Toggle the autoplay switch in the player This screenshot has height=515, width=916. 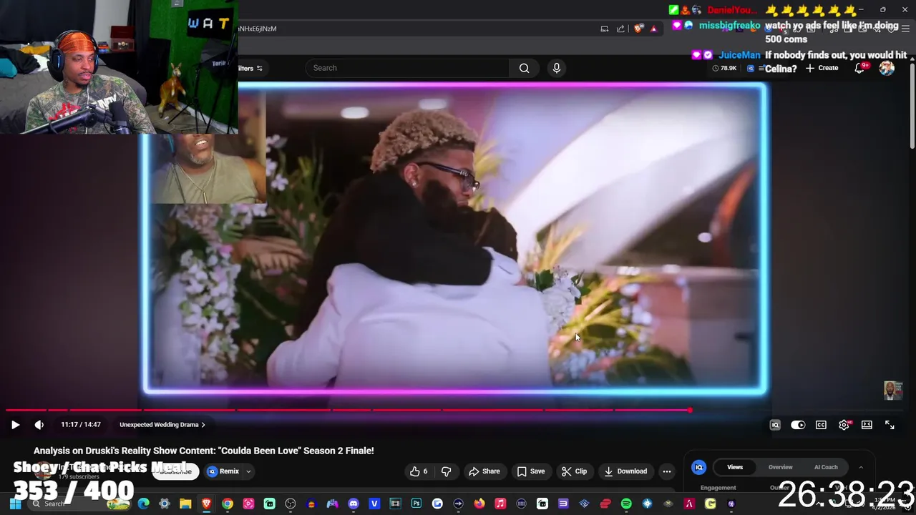[x=798, y=425]
